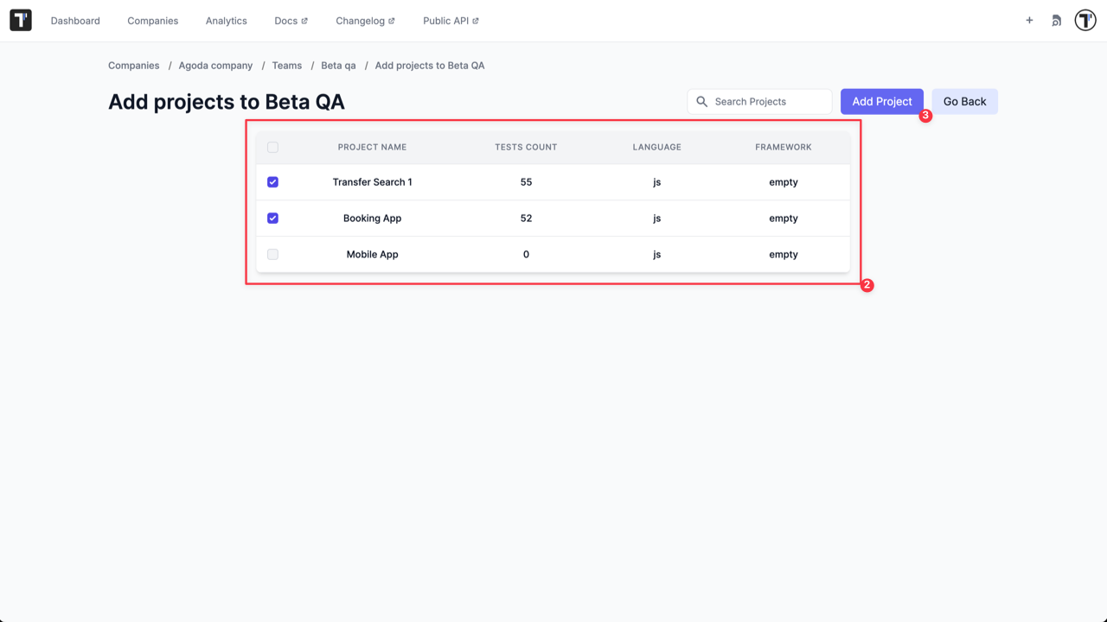Open the document search icon in the navbar
1107x622 pixels.
coord(1056,20)
